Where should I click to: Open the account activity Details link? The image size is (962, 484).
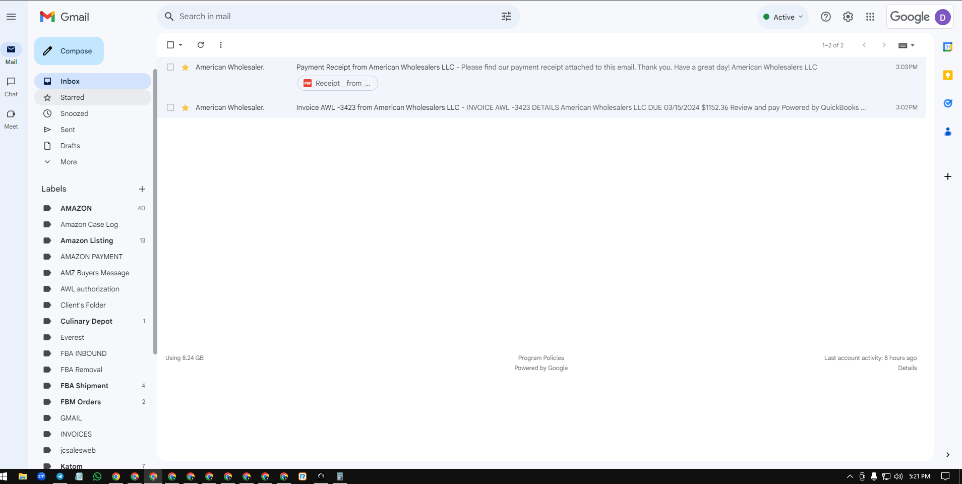click(908, 368)
